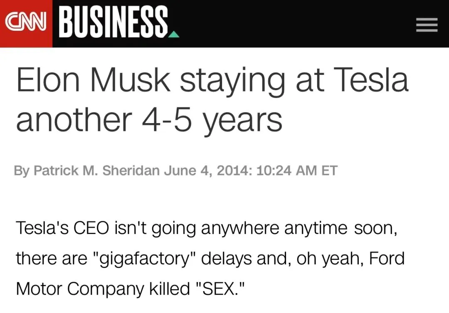Click "Tesla's CEO" in the summary paragraph
This screenshot has width=449, height=313.
(x=62, y=228)
